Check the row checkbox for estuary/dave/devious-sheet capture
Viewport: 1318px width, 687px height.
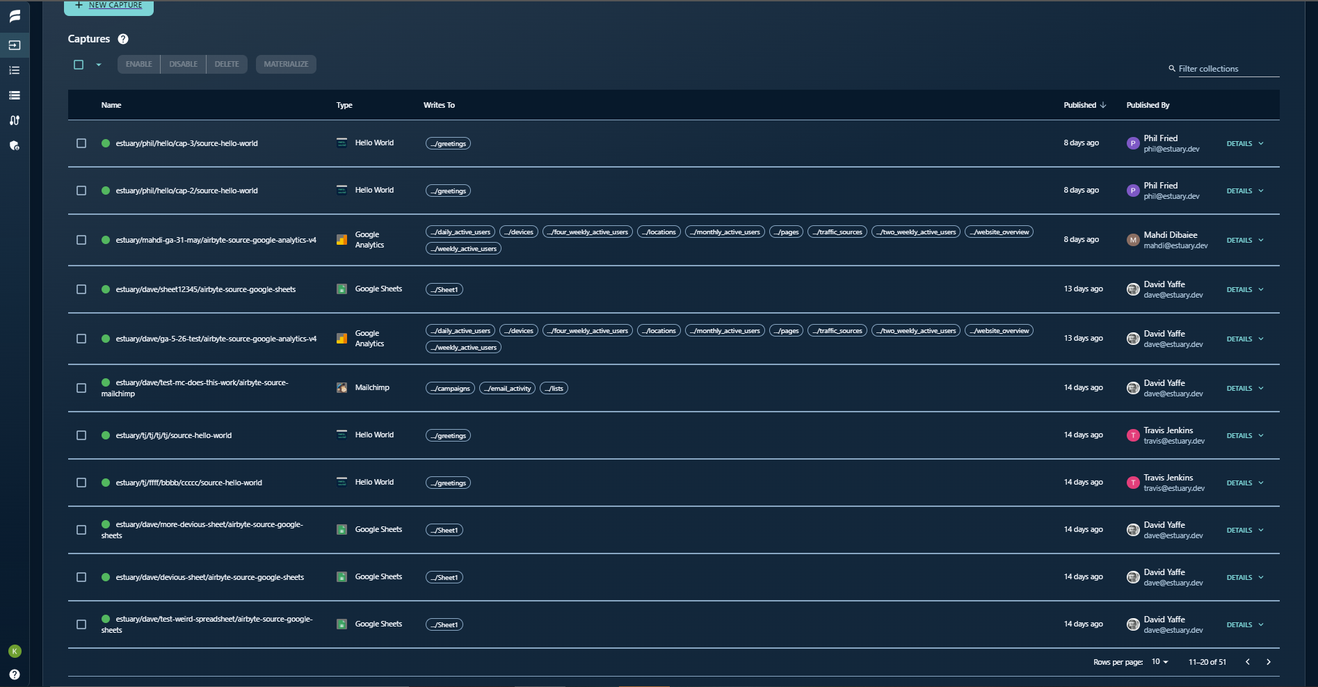(x=81, y=577)
